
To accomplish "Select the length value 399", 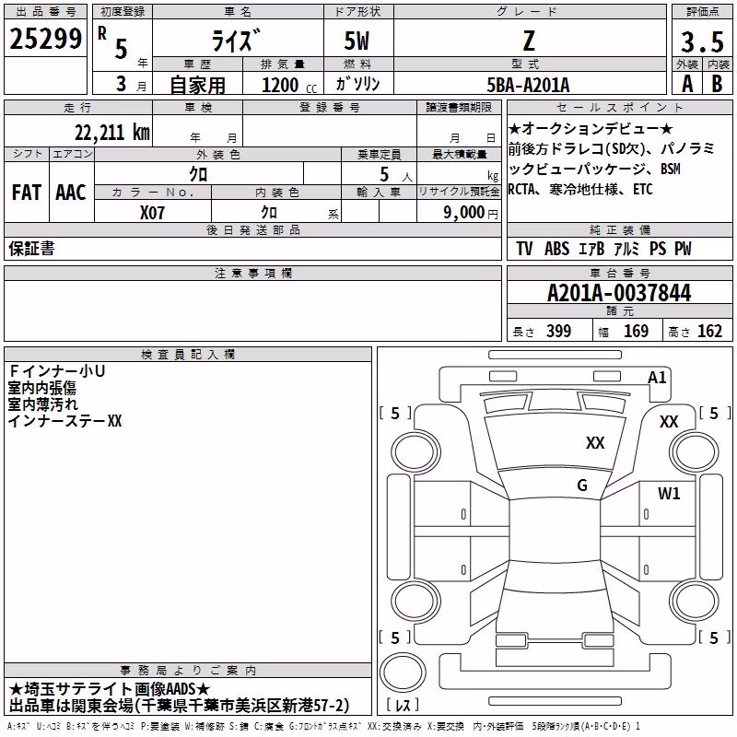I will point(558,331).
